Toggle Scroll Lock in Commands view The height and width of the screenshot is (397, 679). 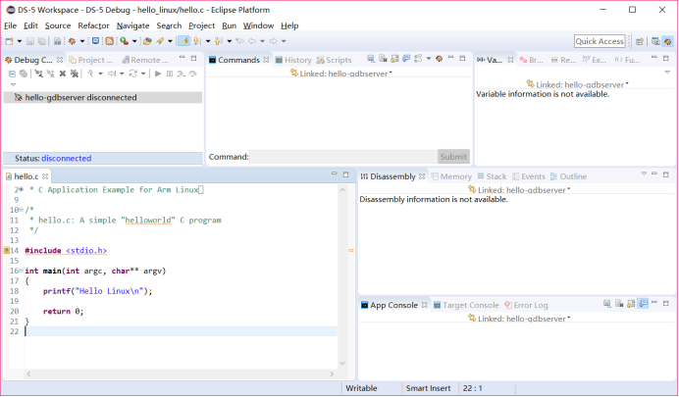coord(394,59)
